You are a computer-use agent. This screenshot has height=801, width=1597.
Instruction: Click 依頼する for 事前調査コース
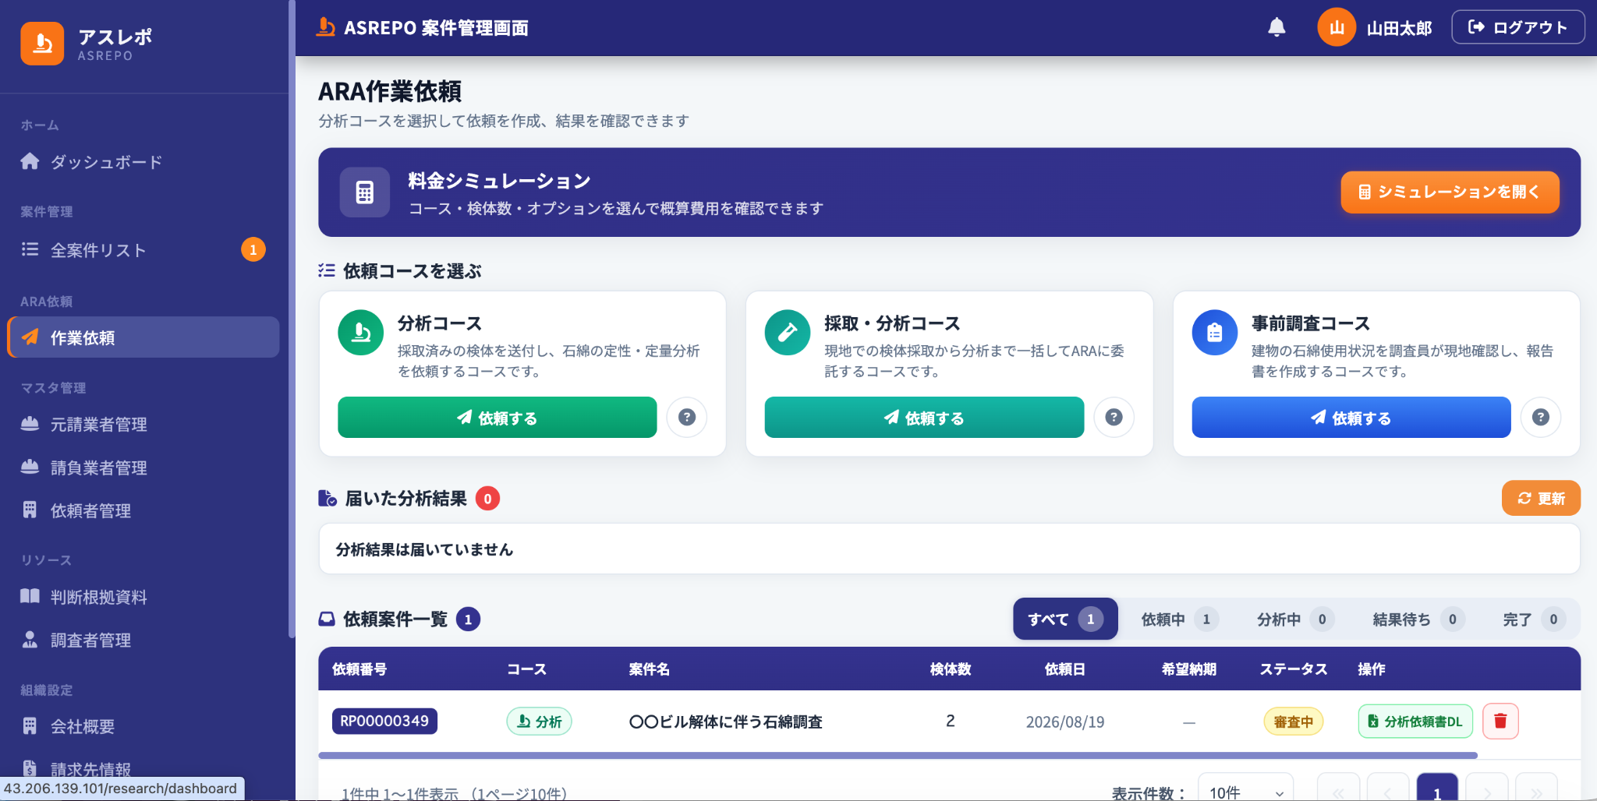pyautogui.click(x=1351, y=418)
